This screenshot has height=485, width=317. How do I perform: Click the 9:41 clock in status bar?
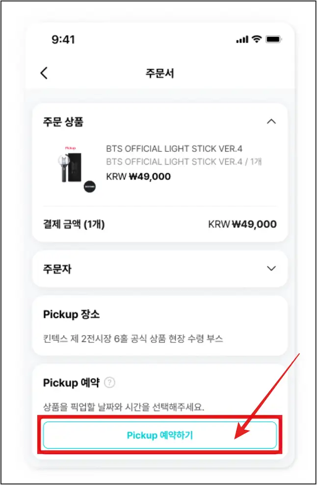[62, 40]
